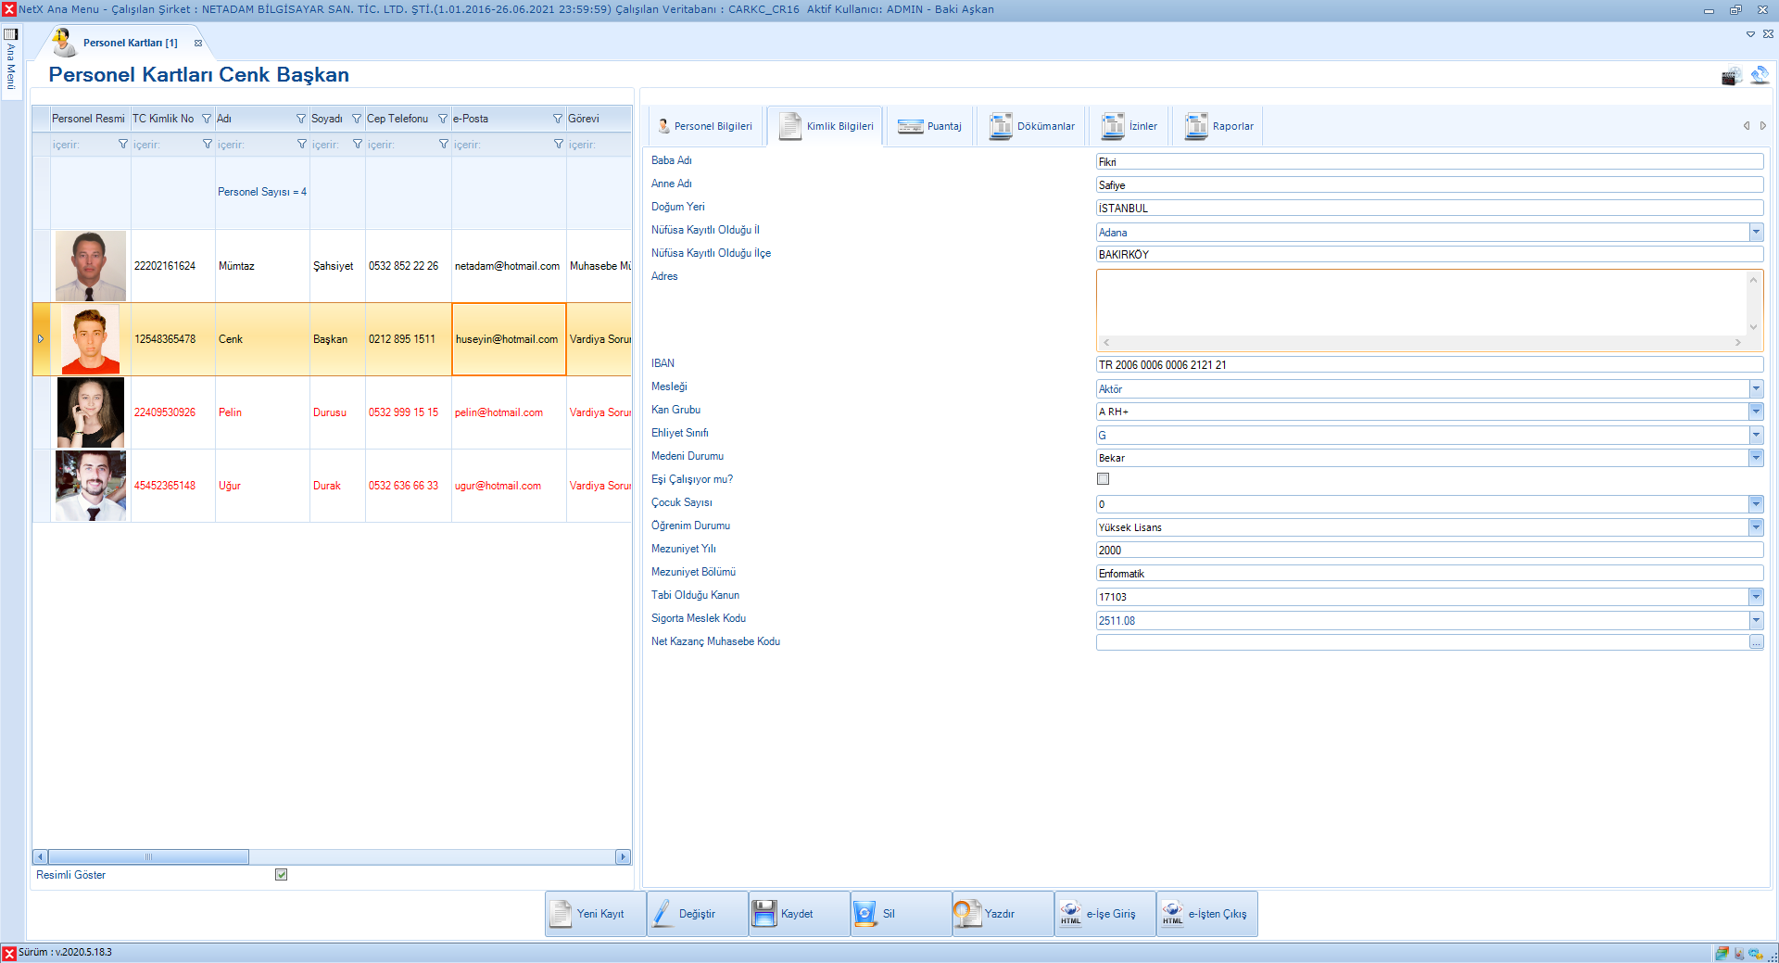
Task: Click the Sil button
Action: (x=902, y=914)
